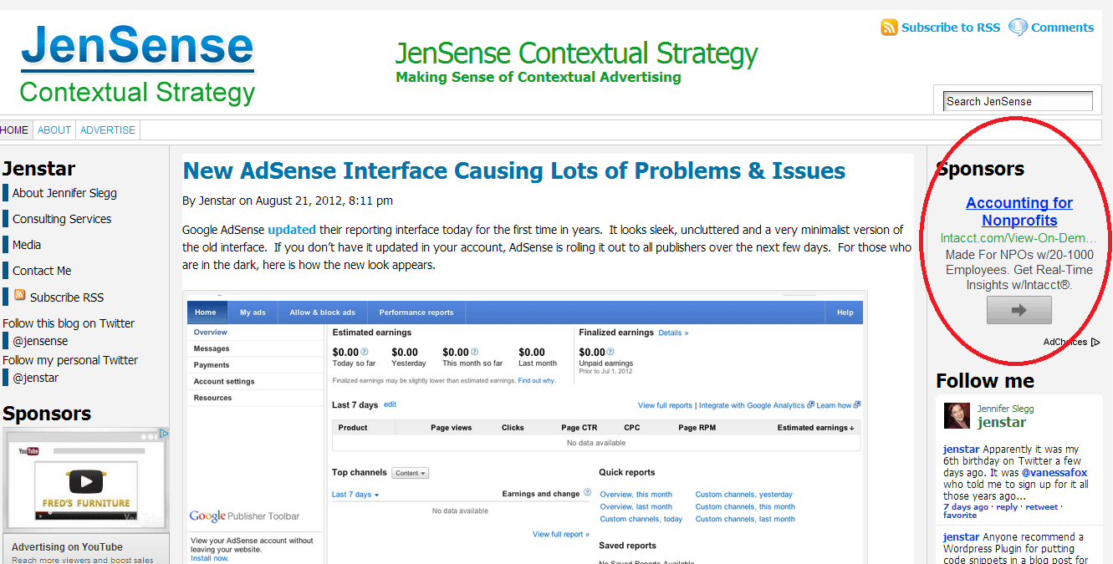
Task: Open the Media sidebar link
Action: (x=27, y=245)
